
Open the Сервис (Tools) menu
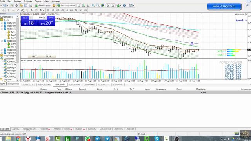tap(38, 1)
